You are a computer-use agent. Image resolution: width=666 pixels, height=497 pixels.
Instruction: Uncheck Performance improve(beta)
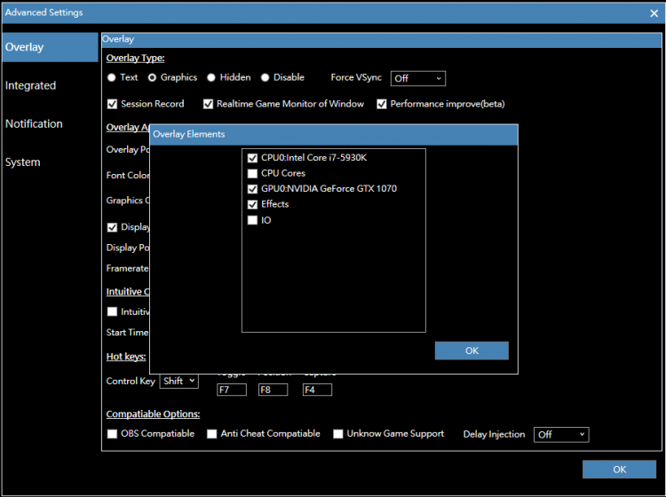(382, 104)
